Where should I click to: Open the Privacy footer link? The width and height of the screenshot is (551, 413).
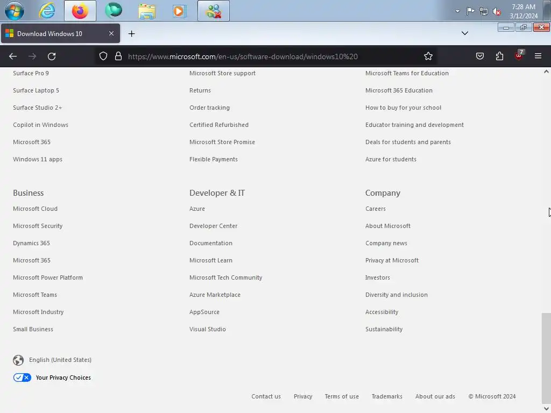(303, 396)
